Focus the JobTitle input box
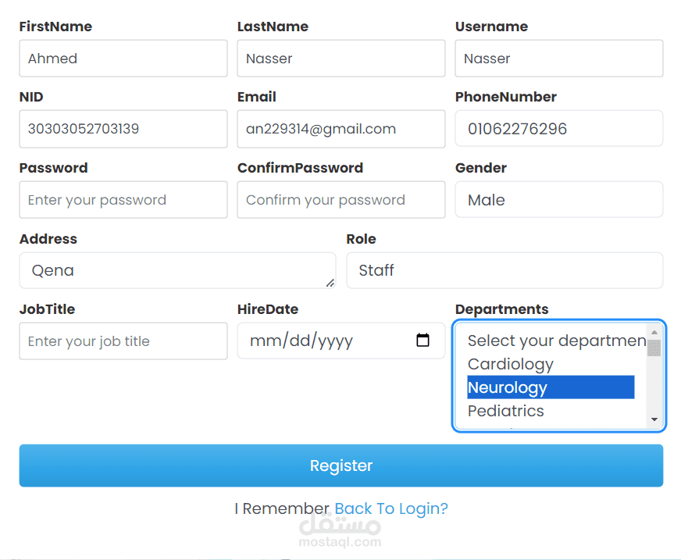This screenshot has width=681, height=560. tap(123, 341)
